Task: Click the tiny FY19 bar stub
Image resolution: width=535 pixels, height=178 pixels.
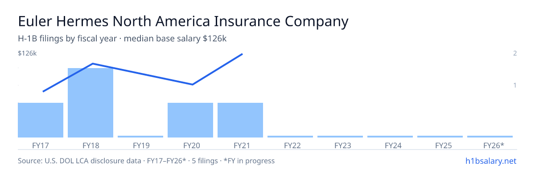Action: tap(140, 137)
